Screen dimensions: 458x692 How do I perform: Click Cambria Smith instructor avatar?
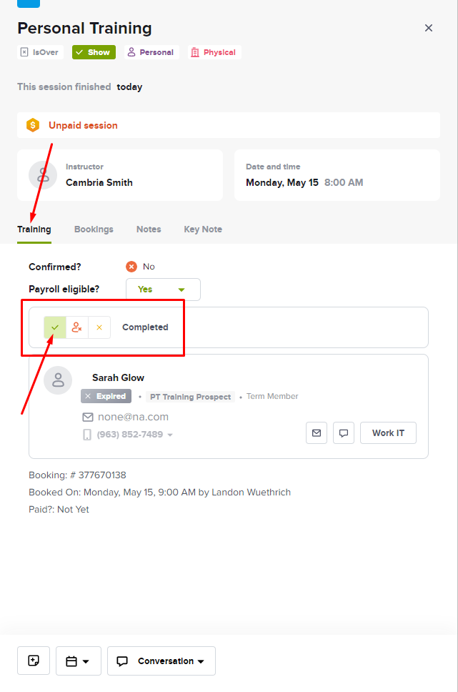click(x=43, y=175)
